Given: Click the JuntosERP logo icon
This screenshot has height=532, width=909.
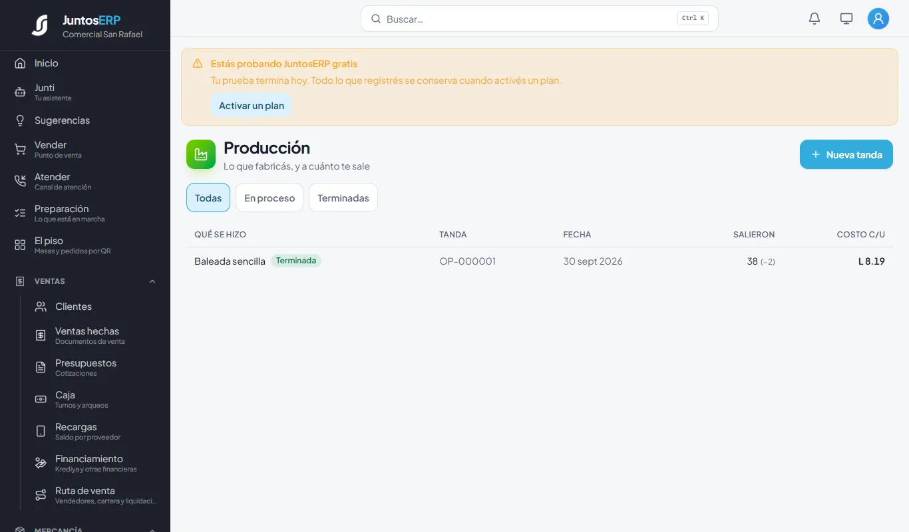Looking at the screenshot, I should point(40,25).
